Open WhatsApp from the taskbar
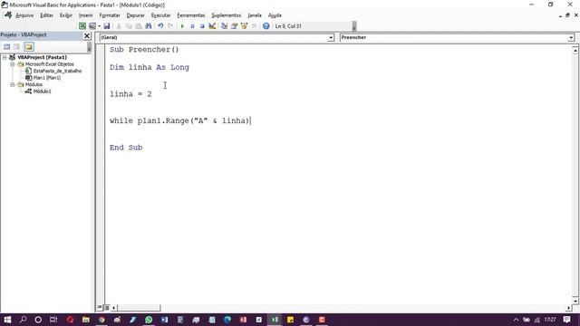 pyautogui.click(x=149, y=320)
